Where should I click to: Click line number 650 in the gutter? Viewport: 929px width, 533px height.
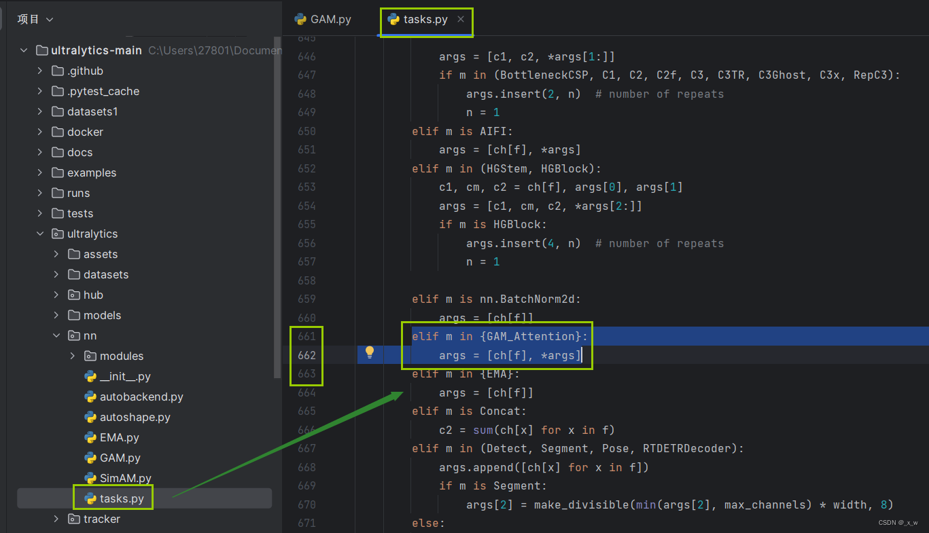pos(306,131)
